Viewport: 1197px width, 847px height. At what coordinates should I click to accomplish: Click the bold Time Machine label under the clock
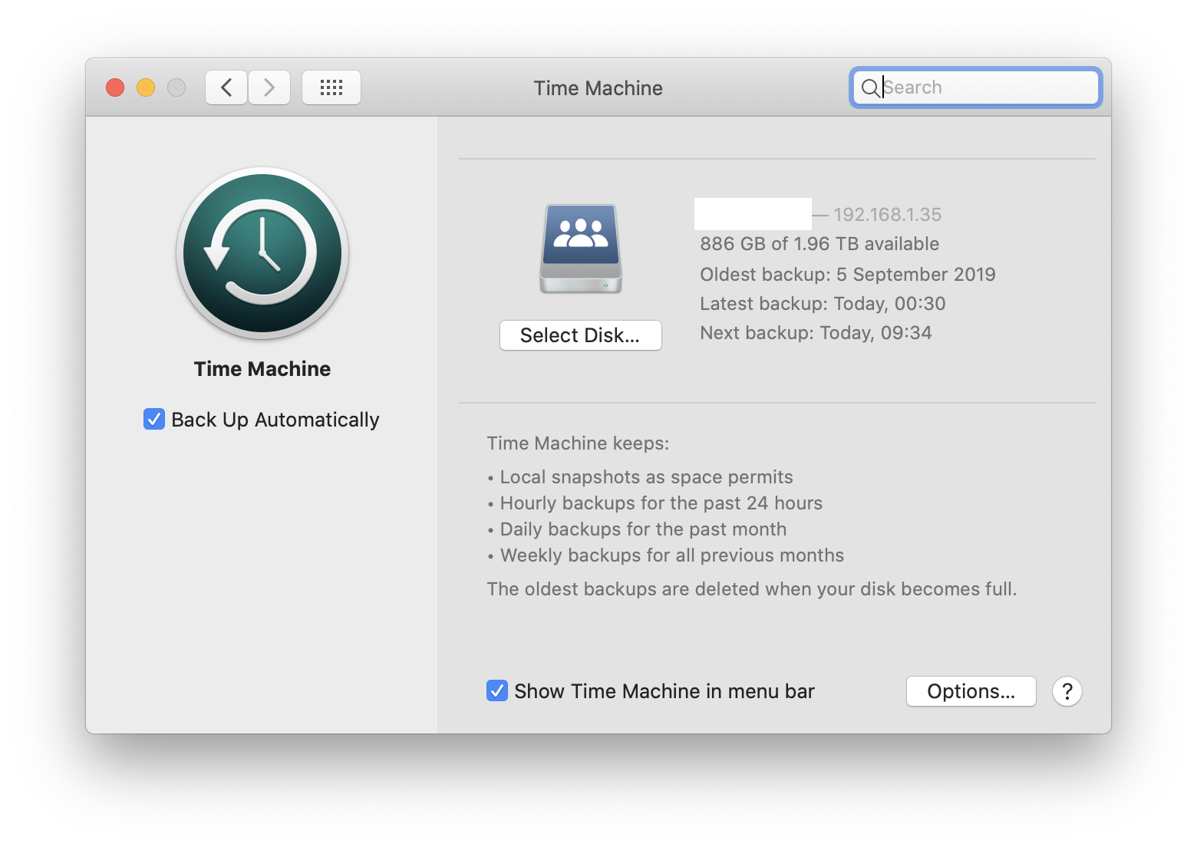(x=262, y=369)
